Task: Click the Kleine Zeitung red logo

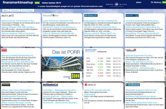Action: (4, 50)
